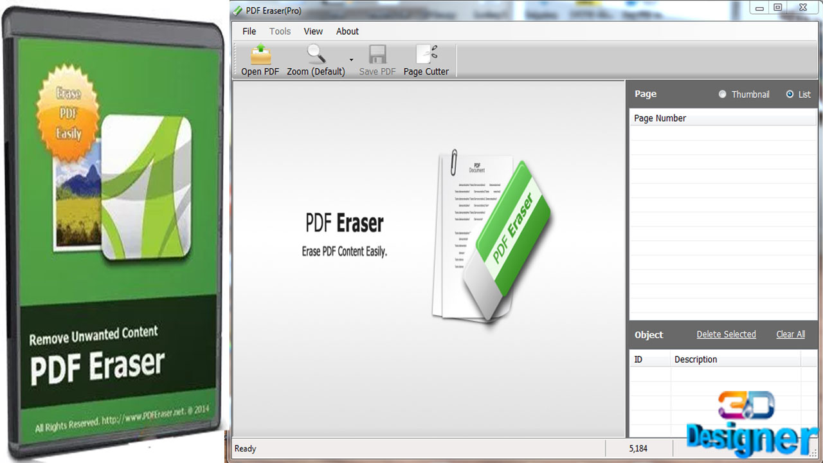Open the About menu
This screenshot has width=823, height=463.
click(348, 31)
